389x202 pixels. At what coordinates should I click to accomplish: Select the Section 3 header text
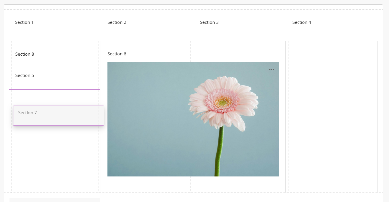tap(209, 22)
